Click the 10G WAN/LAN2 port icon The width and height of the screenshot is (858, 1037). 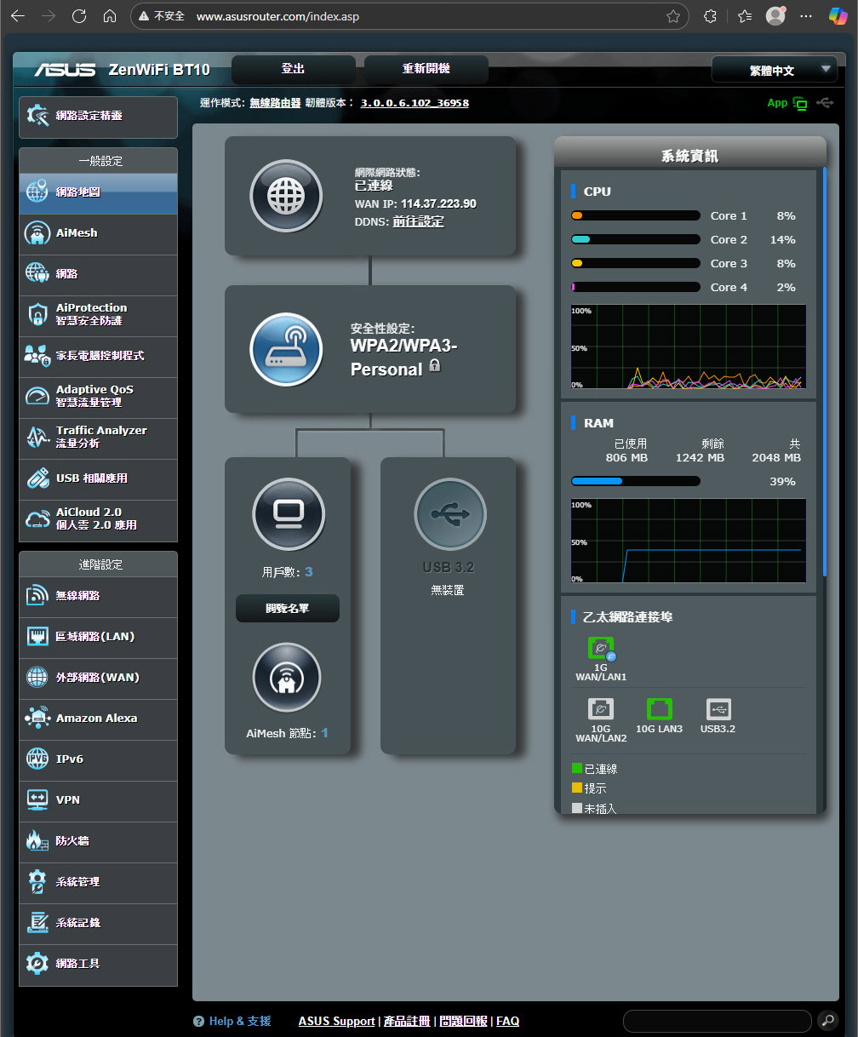(x=601, y=710)
